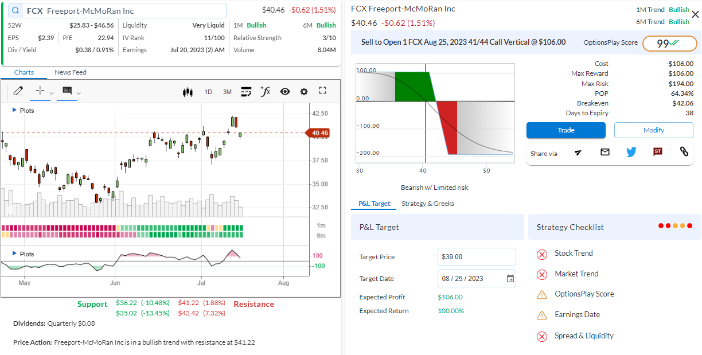The height and width of the screenshot is (355, 702).
Task: Click the 1m trend color bar label
Action: pos(321,225)
